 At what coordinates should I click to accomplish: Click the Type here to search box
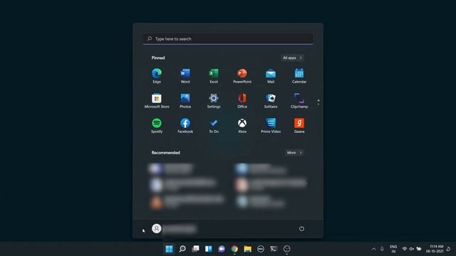click(228, 38)
